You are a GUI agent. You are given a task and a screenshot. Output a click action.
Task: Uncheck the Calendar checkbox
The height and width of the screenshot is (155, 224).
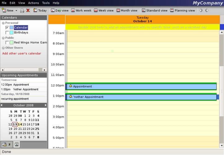pyautogui.click(x=7, y=28)
